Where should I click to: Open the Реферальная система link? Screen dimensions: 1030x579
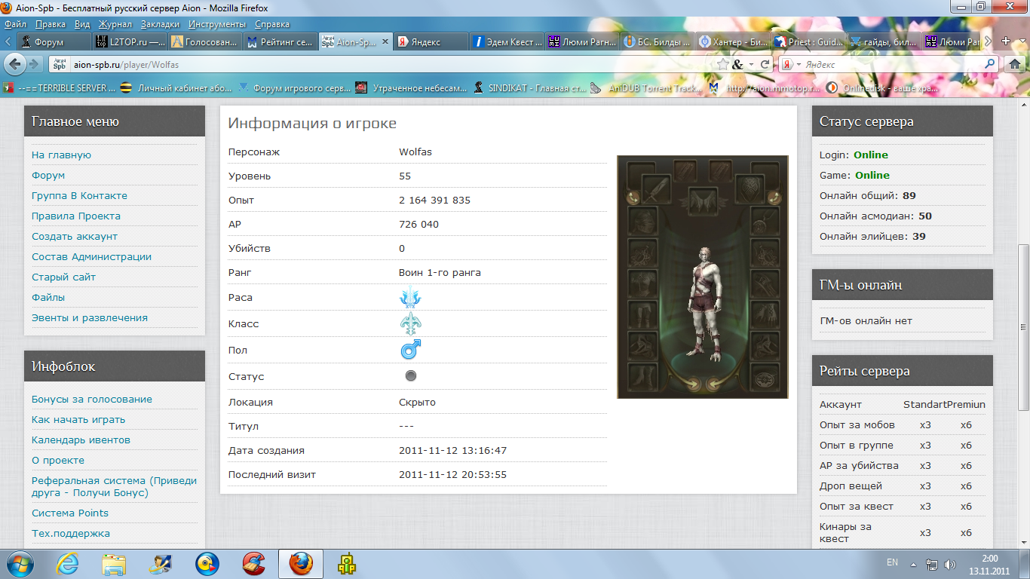tap(114, 486)
